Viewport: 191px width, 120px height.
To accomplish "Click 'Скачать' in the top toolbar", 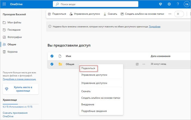I will click(x=110, y=14).
